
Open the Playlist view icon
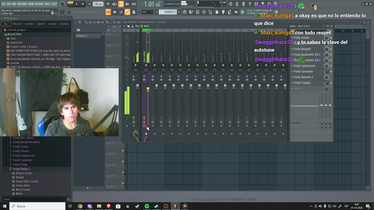[185, 12]
